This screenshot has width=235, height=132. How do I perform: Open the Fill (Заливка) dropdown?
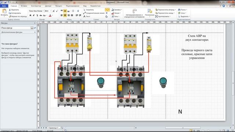coord(117,10)
